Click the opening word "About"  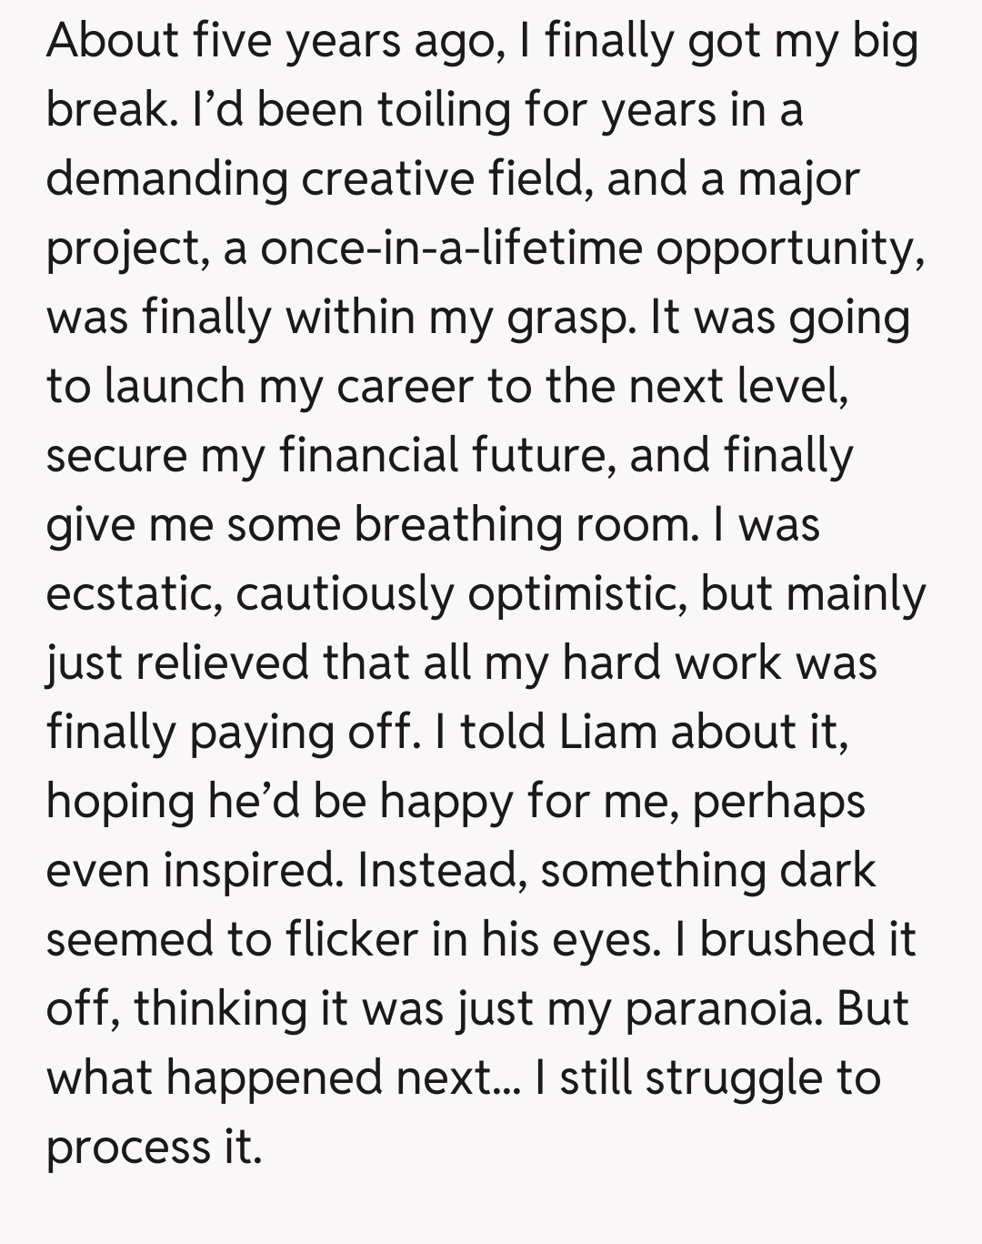(112, 40)
